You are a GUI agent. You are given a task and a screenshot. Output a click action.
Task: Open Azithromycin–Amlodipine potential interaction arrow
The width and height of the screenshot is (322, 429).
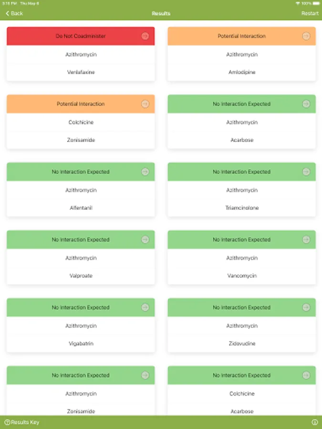pos(306,36)
